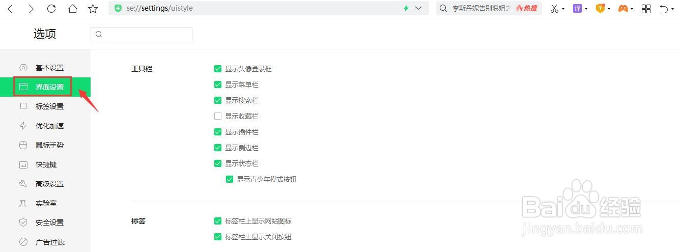
Task: Click the orange game controller icon
Action: point(623,9)
